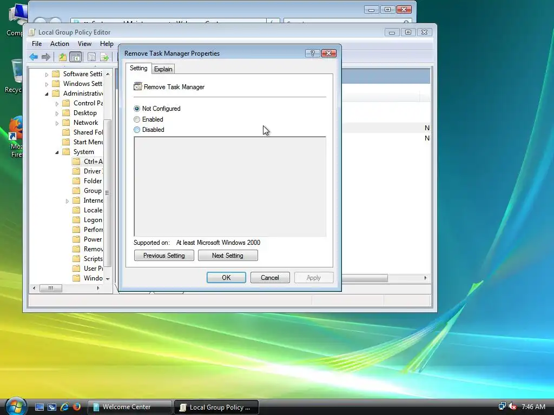Collapse the System tree node
The image size is (554, 415).
click(57, 152)
